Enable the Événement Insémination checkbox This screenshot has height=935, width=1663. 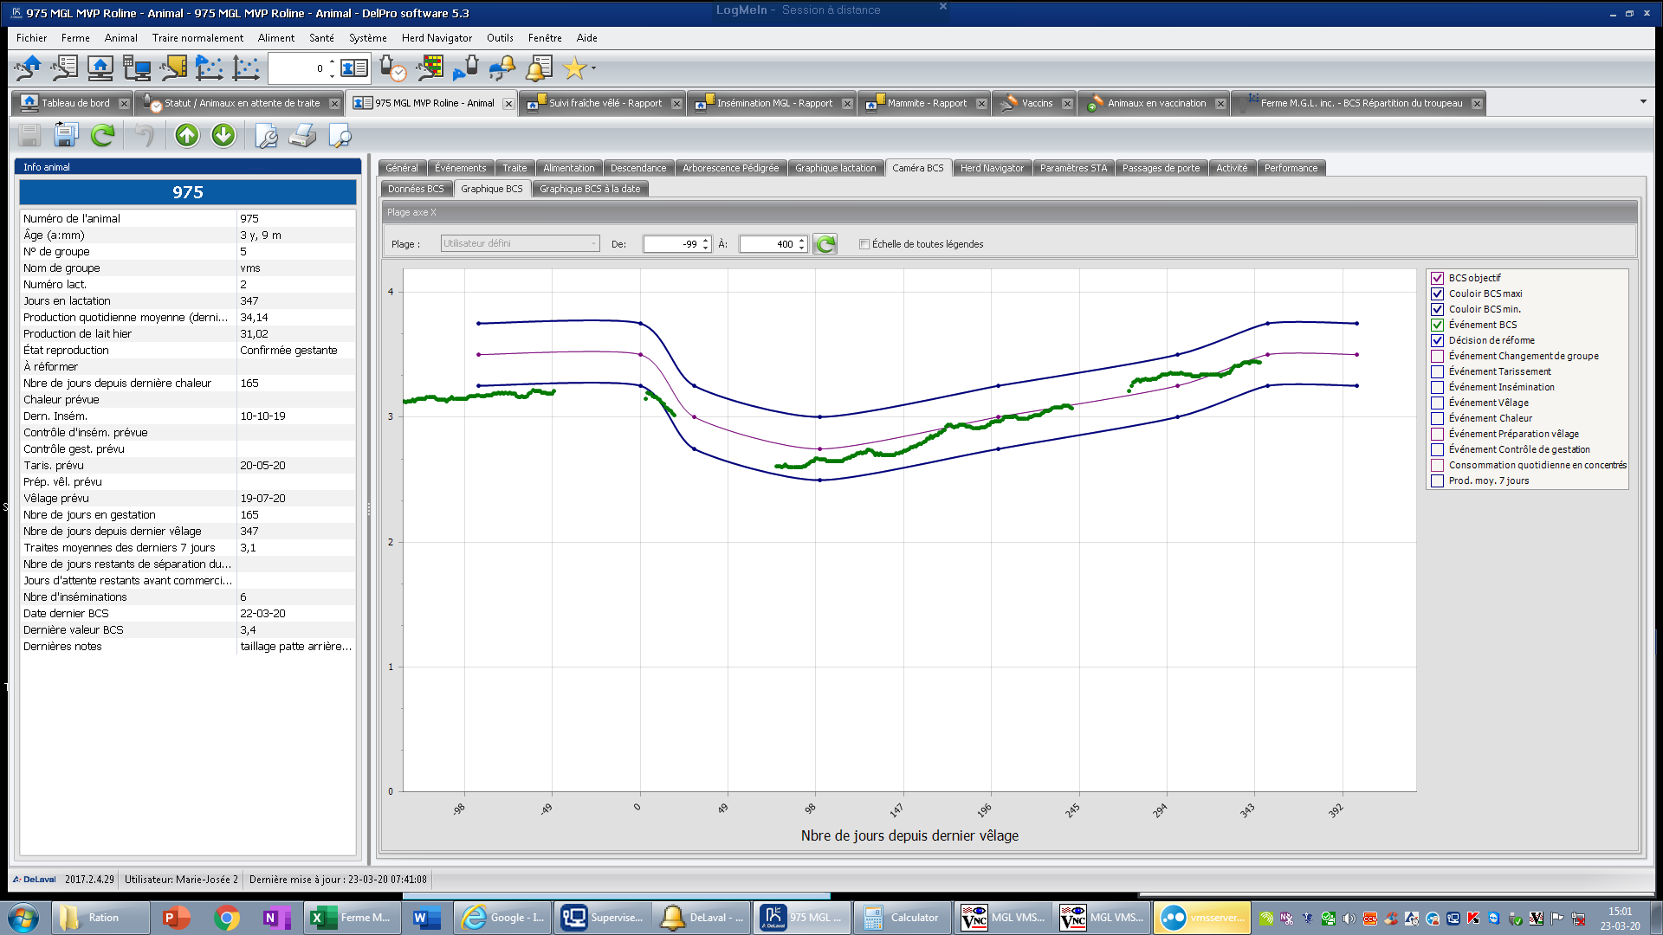tap(1438, 387)
